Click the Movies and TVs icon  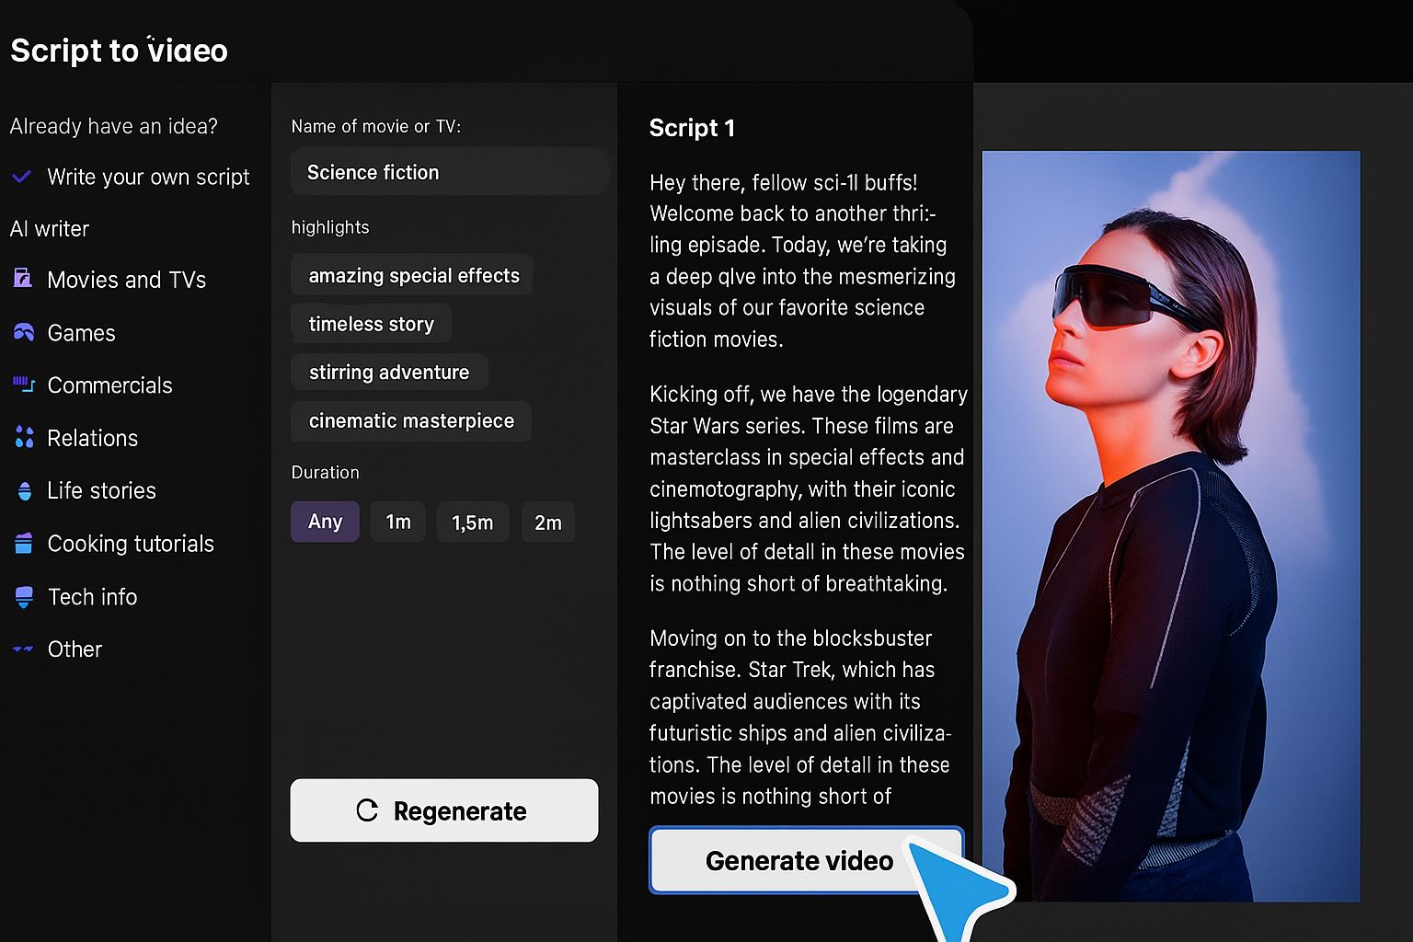[x=23, y=279]
